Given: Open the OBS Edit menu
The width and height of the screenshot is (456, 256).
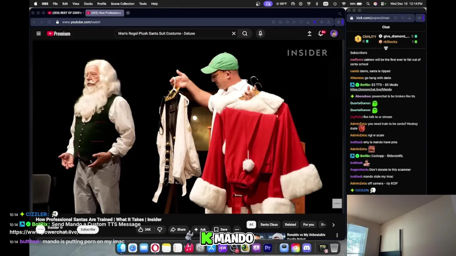Looking at the screenshot, I should (x=65, y=4).
